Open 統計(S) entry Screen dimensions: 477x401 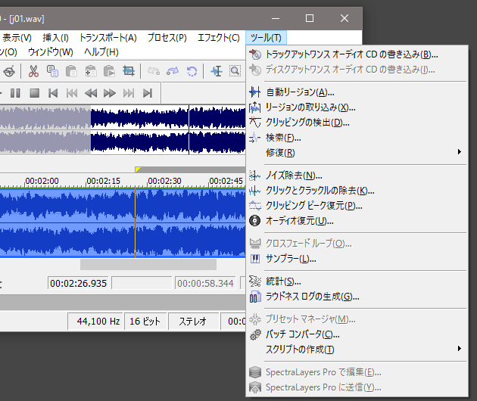357,281
